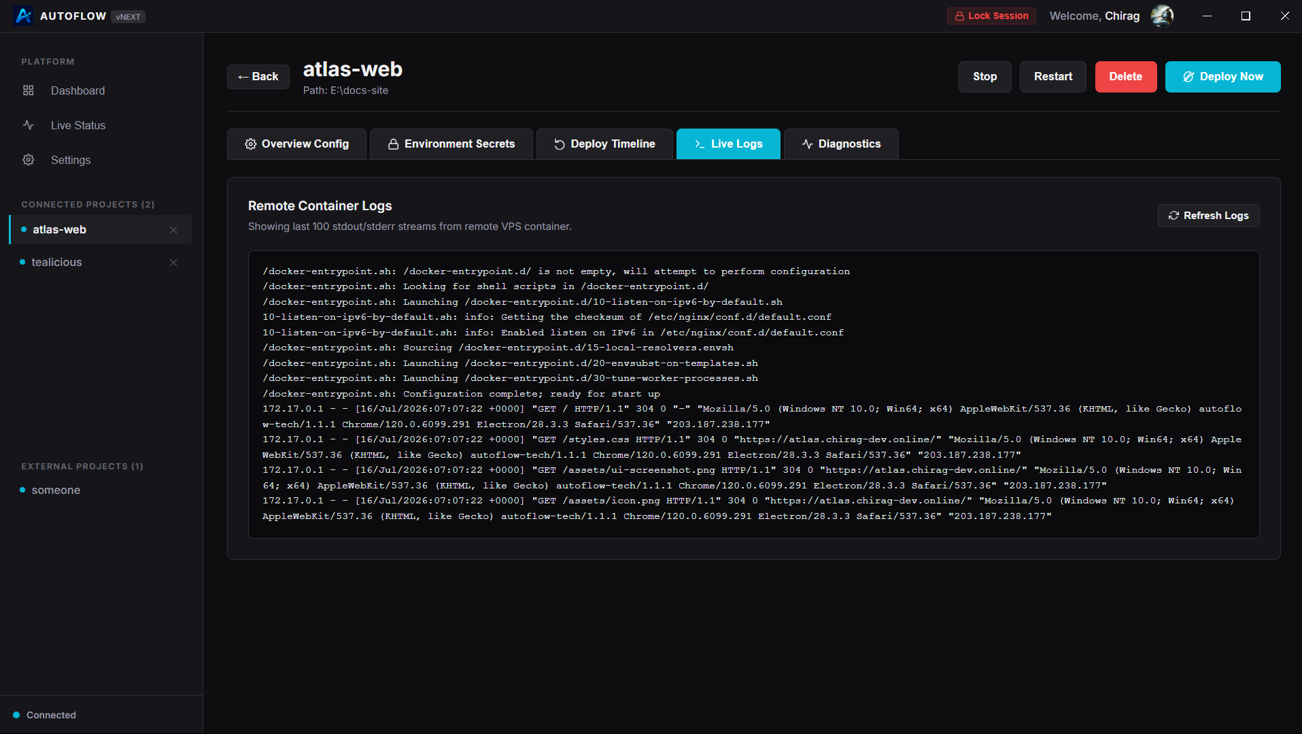Viewport: 1302px width, 734px height.
Task: Maximize the AutoFlow window
Action: pos(1246,16)
